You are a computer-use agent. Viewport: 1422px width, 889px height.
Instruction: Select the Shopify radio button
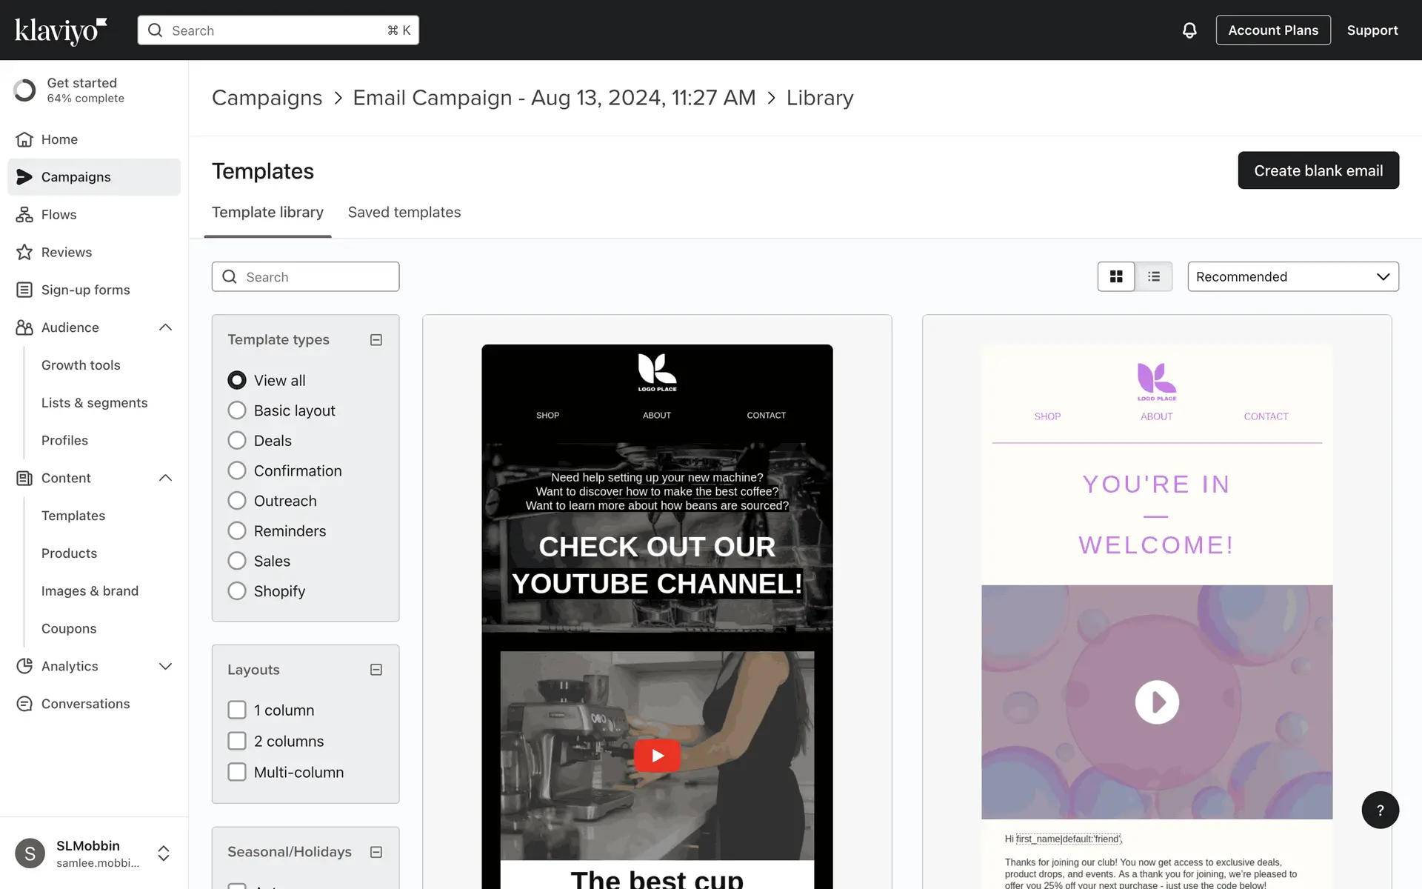237,591
